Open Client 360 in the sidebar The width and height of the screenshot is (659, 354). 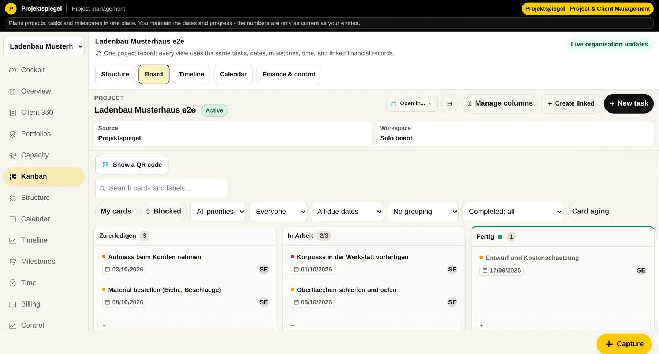(x=44, y=113)
